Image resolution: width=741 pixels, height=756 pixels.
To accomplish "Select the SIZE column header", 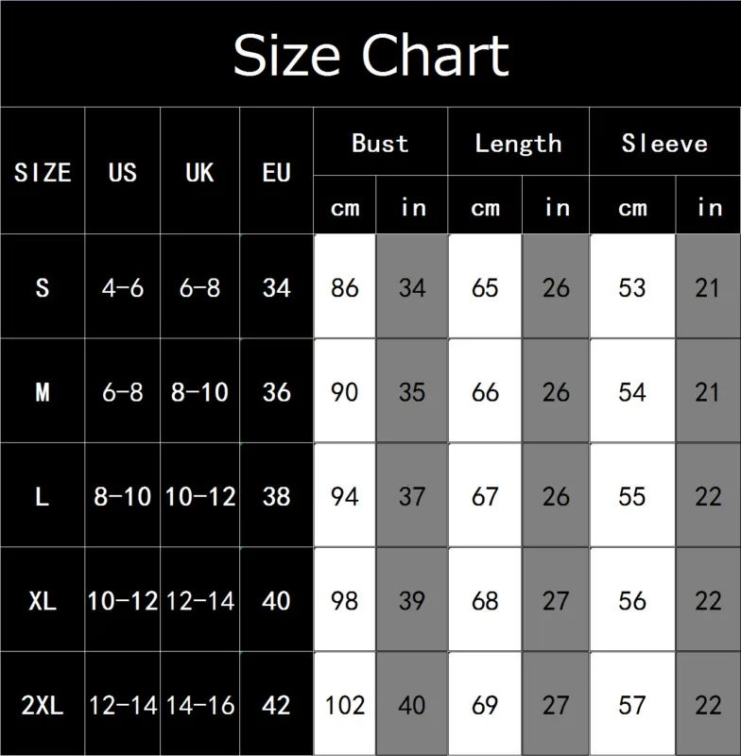I will point(43,171).
